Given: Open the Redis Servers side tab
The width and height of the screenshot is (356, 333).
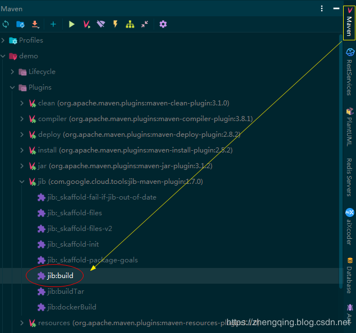Looking at the screenshot, I should 349,178.
